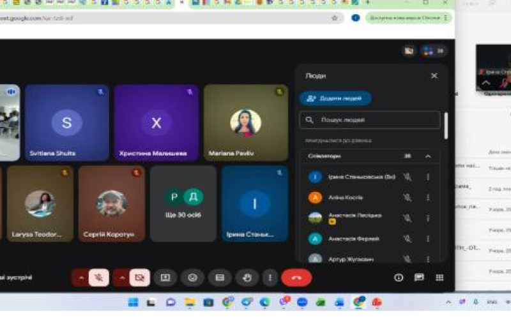Open the activities grid icon

[439, 278]
